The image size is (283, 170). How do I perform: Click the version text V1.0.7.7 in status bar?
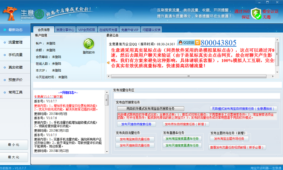tap(20, 168)
